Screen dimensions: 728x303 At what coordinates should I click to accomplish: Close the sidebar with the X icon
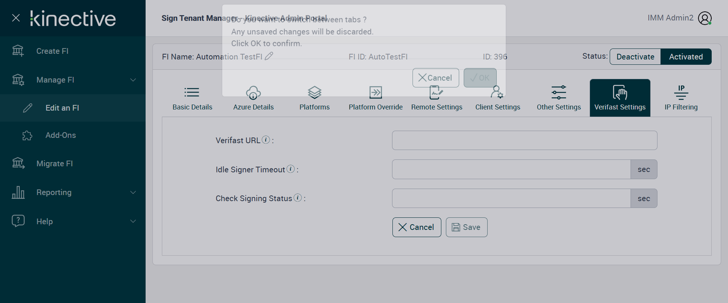click(x=16, y=18)
